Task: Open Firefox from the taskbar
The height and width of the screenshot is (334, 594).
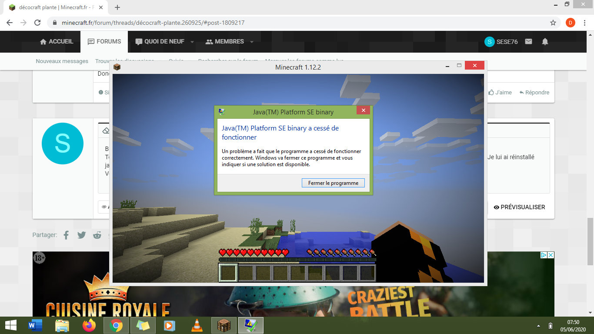Action: pyautogui.click(x=89, y=325)
